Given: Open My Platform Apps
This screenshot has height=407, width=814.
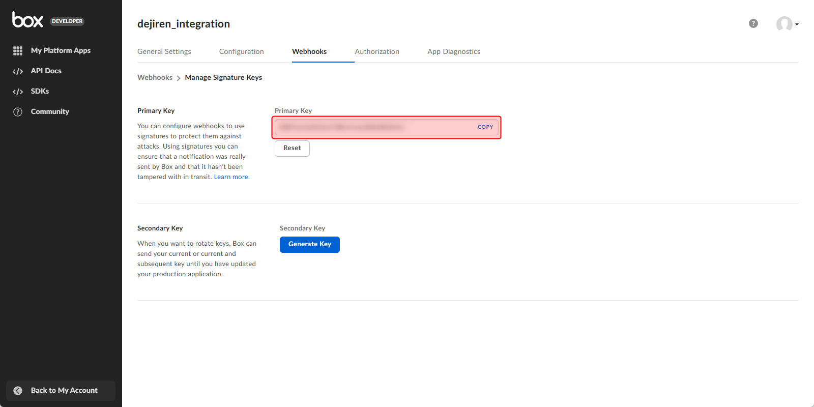Looking at the screenshot, I should point(61,50).
